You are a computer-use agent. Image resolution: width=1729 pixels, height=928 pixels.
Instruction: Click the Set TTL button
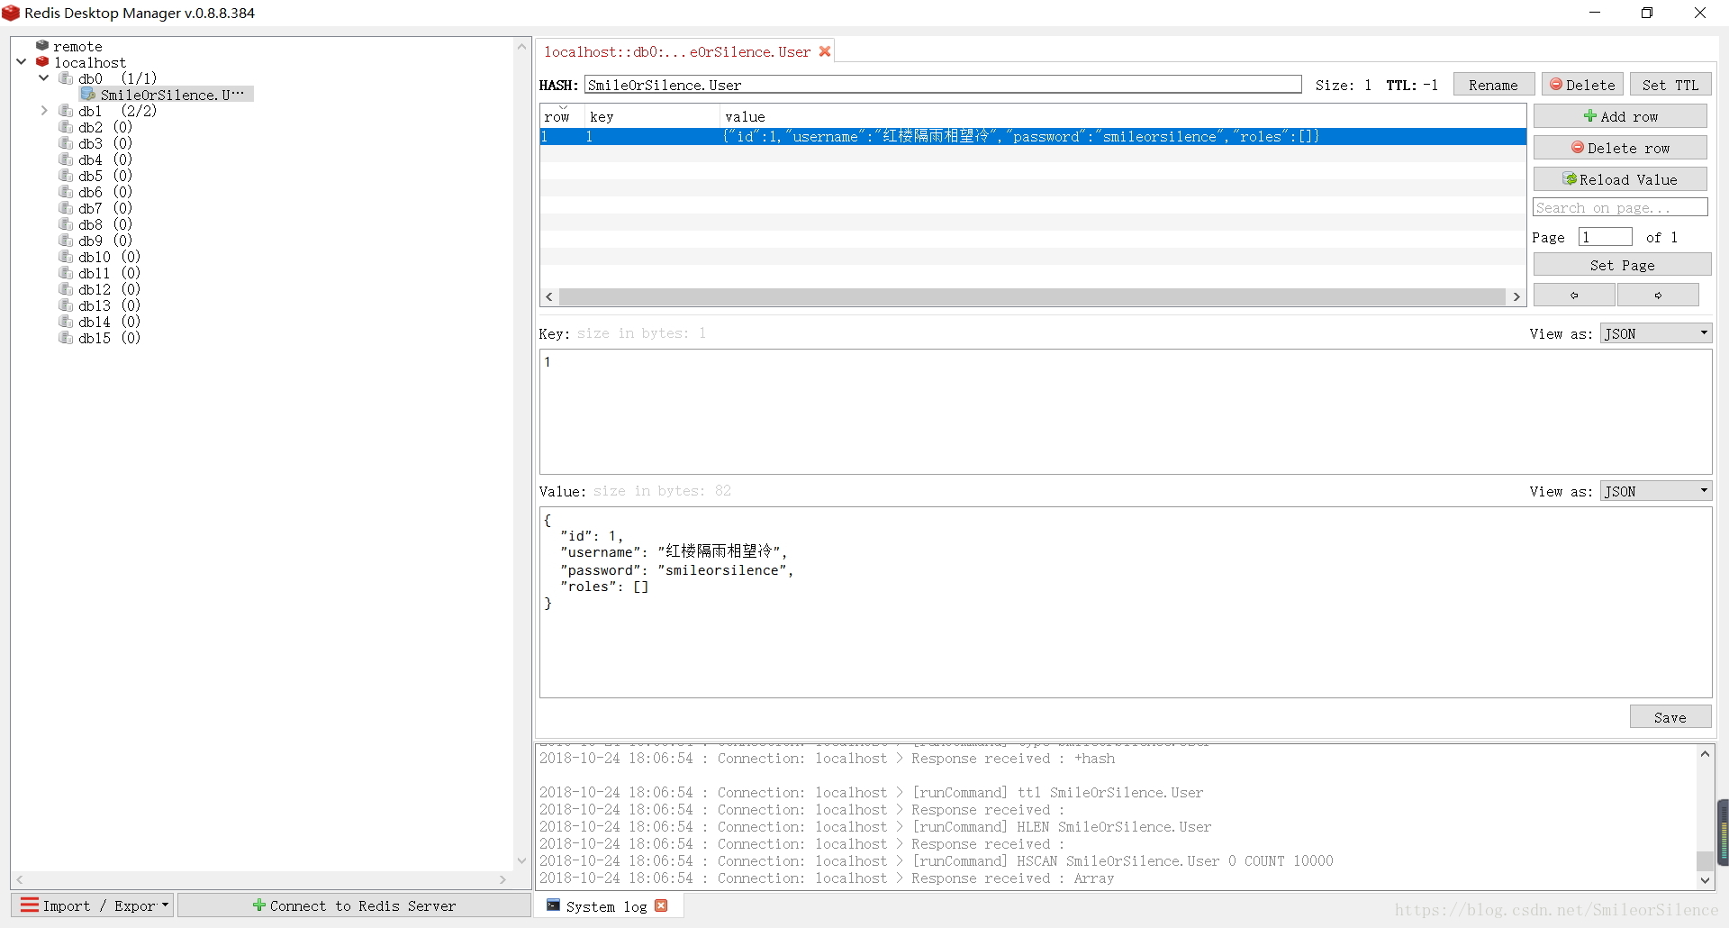coord(1670,85)
